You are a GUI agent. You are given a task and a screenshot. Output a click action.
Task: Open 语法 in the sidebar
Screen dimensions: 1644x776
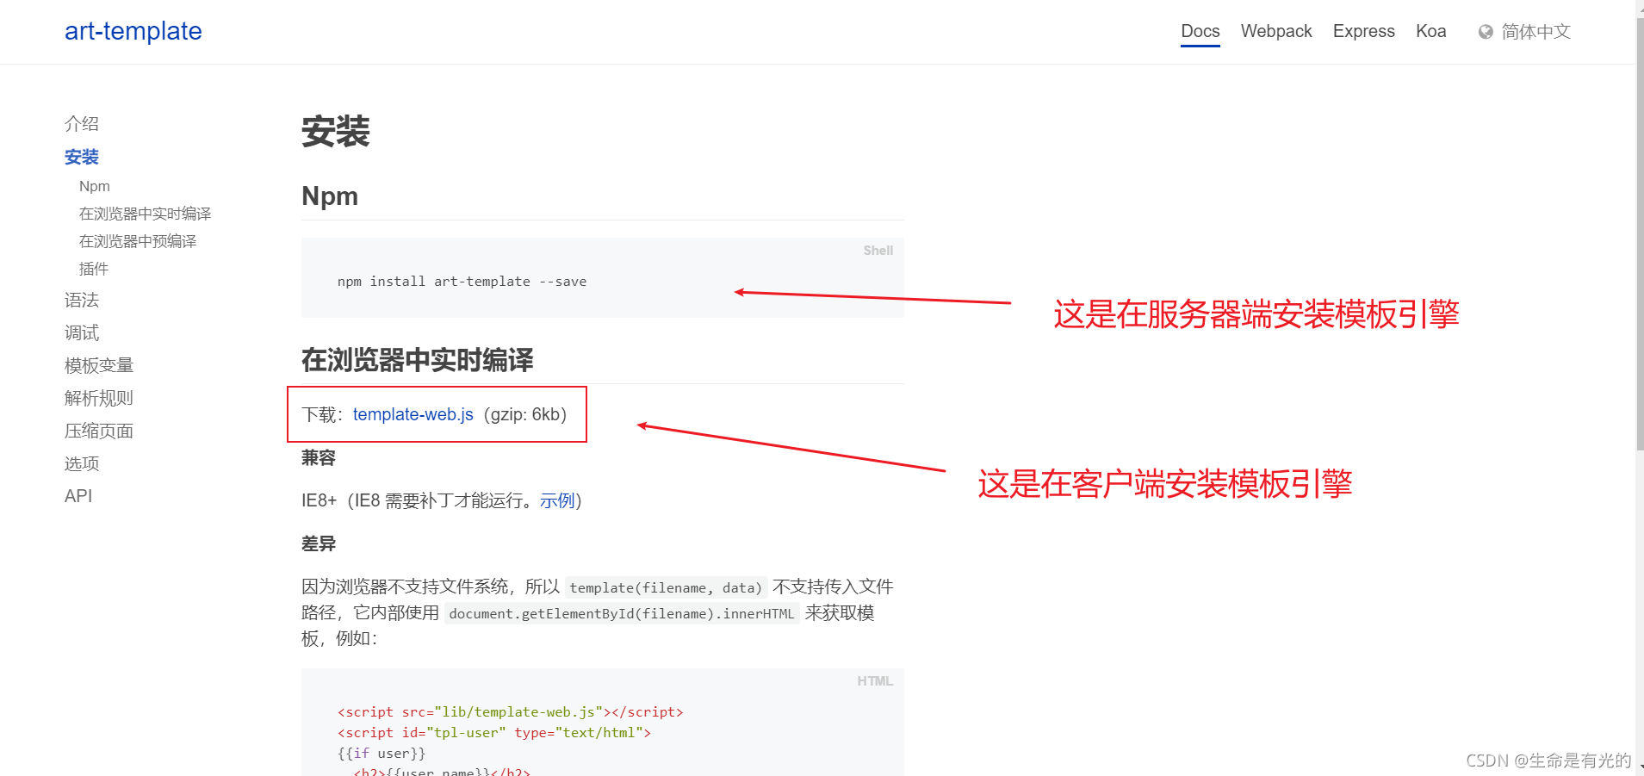coord(82,300)
